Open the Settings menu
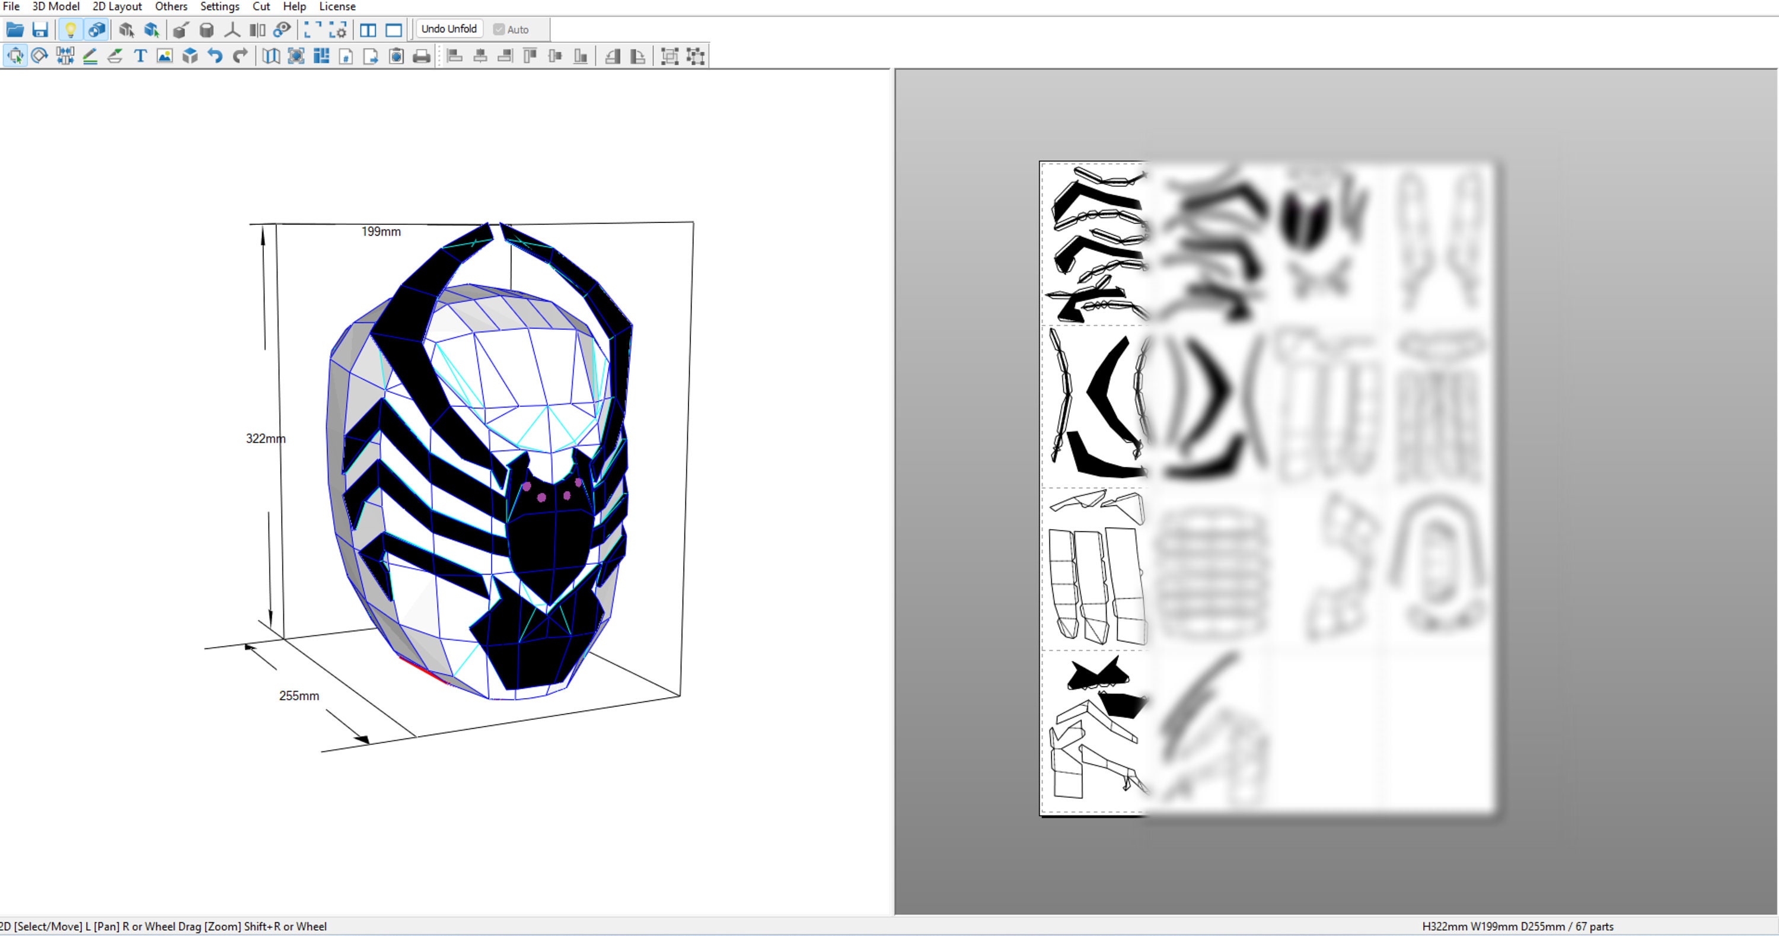1779x936 pixels. click(x=218, y=6)
